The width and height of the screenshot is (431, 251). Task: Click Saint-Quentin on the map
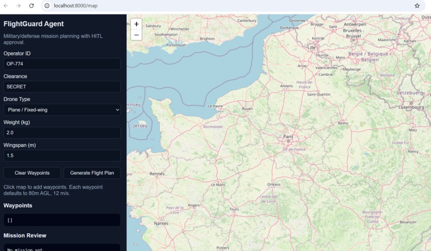tap(319, 94)
